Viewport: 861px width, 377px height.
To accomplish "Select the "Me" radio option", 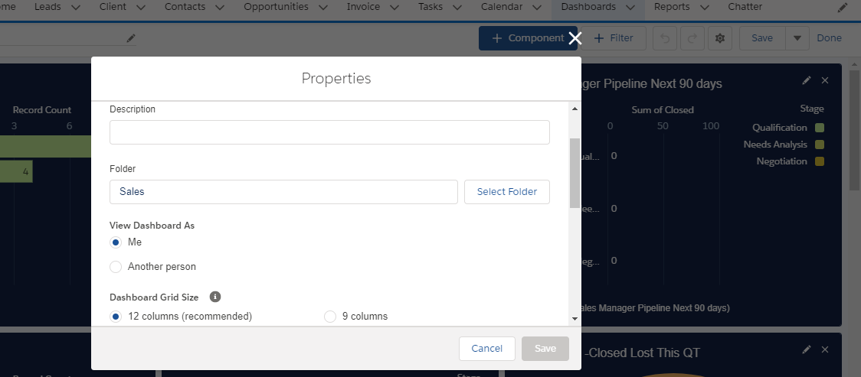I will 116,242.
